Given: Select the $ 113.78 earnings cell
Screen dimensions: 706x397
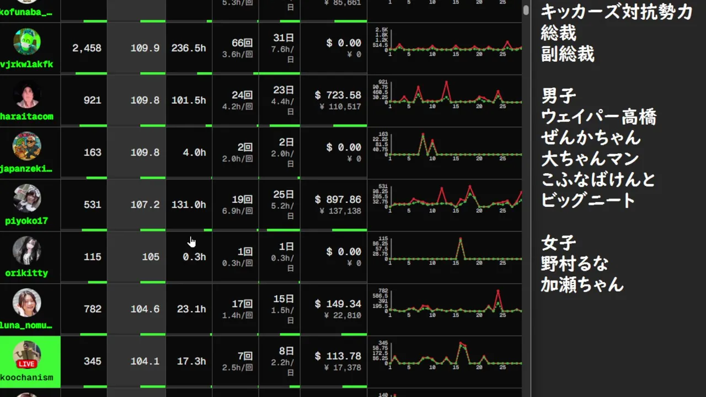Looking at the screenshot, I should pyautogui.click(x=334, y=361).
